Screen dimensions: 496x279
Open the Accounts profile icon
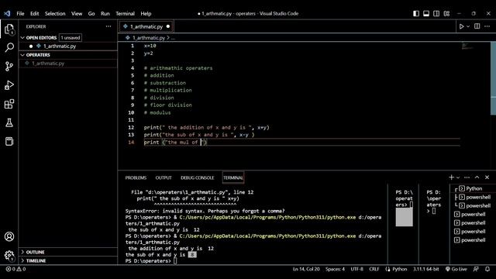pos(9,236)
